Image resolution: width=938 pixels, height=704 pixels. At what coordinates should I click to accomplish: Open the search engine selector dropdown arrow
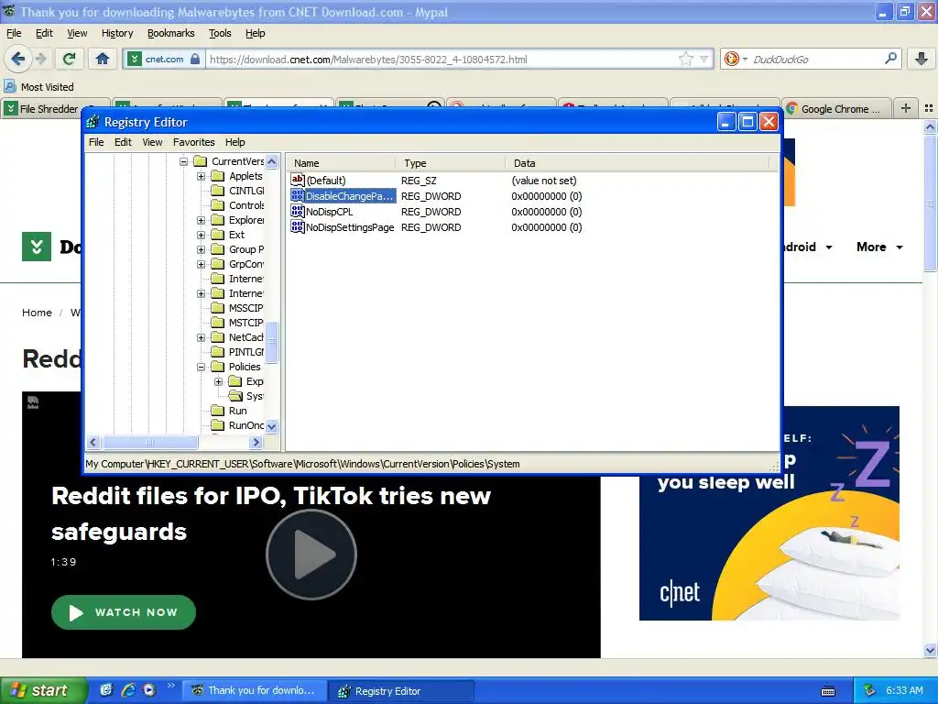(745, 60)
